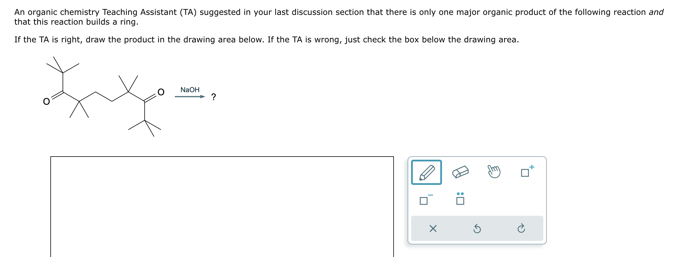Click the NaOH reagent label
The image size is (679, 257).
click(x=190, y=89)
